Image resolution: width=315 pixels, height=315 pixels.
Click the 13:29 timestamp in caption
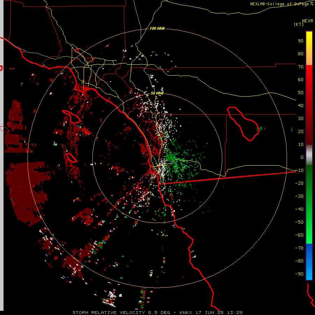(x=234, y=313)
